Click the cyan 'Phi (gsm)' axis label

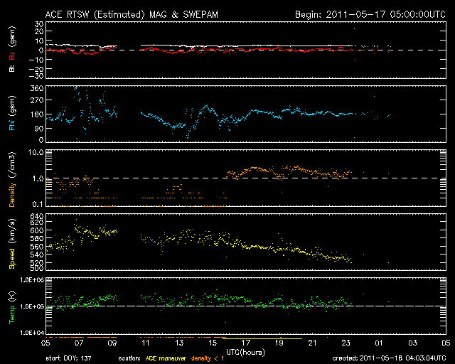point(12,113)
